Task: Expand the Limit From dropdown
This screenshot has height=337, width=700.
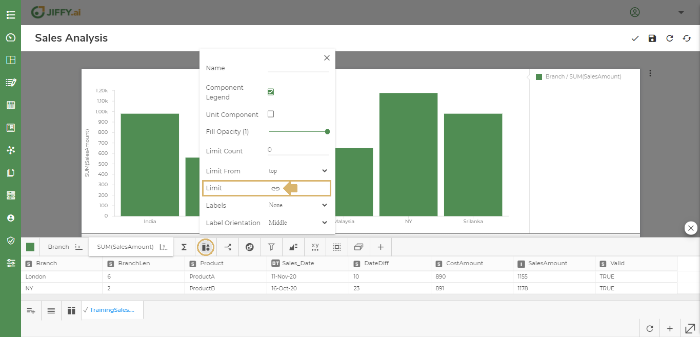Action: click(298, 171)
